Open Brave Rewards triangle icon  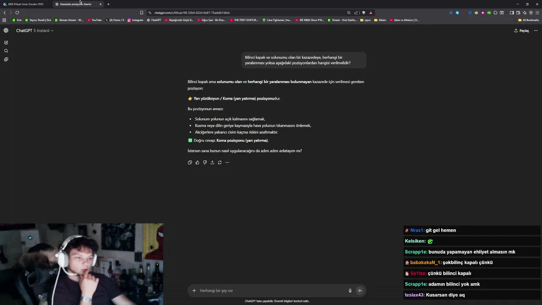click(371, 13)
